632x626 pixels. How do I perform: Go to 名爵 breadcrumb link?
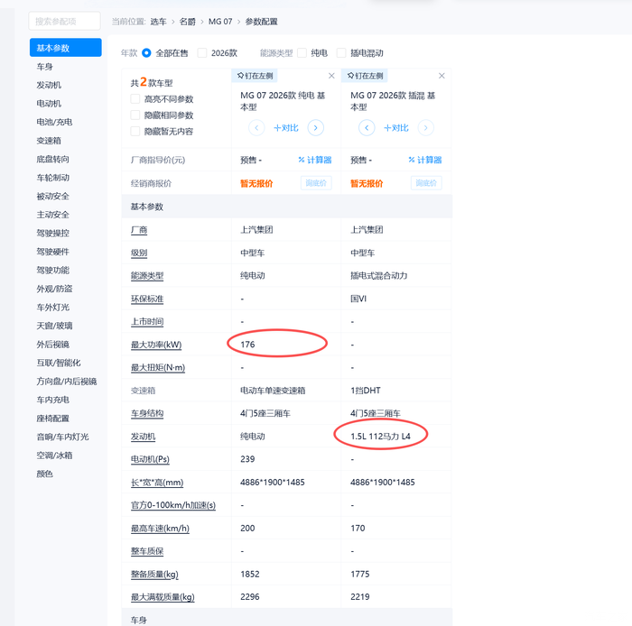coord(187,22)
